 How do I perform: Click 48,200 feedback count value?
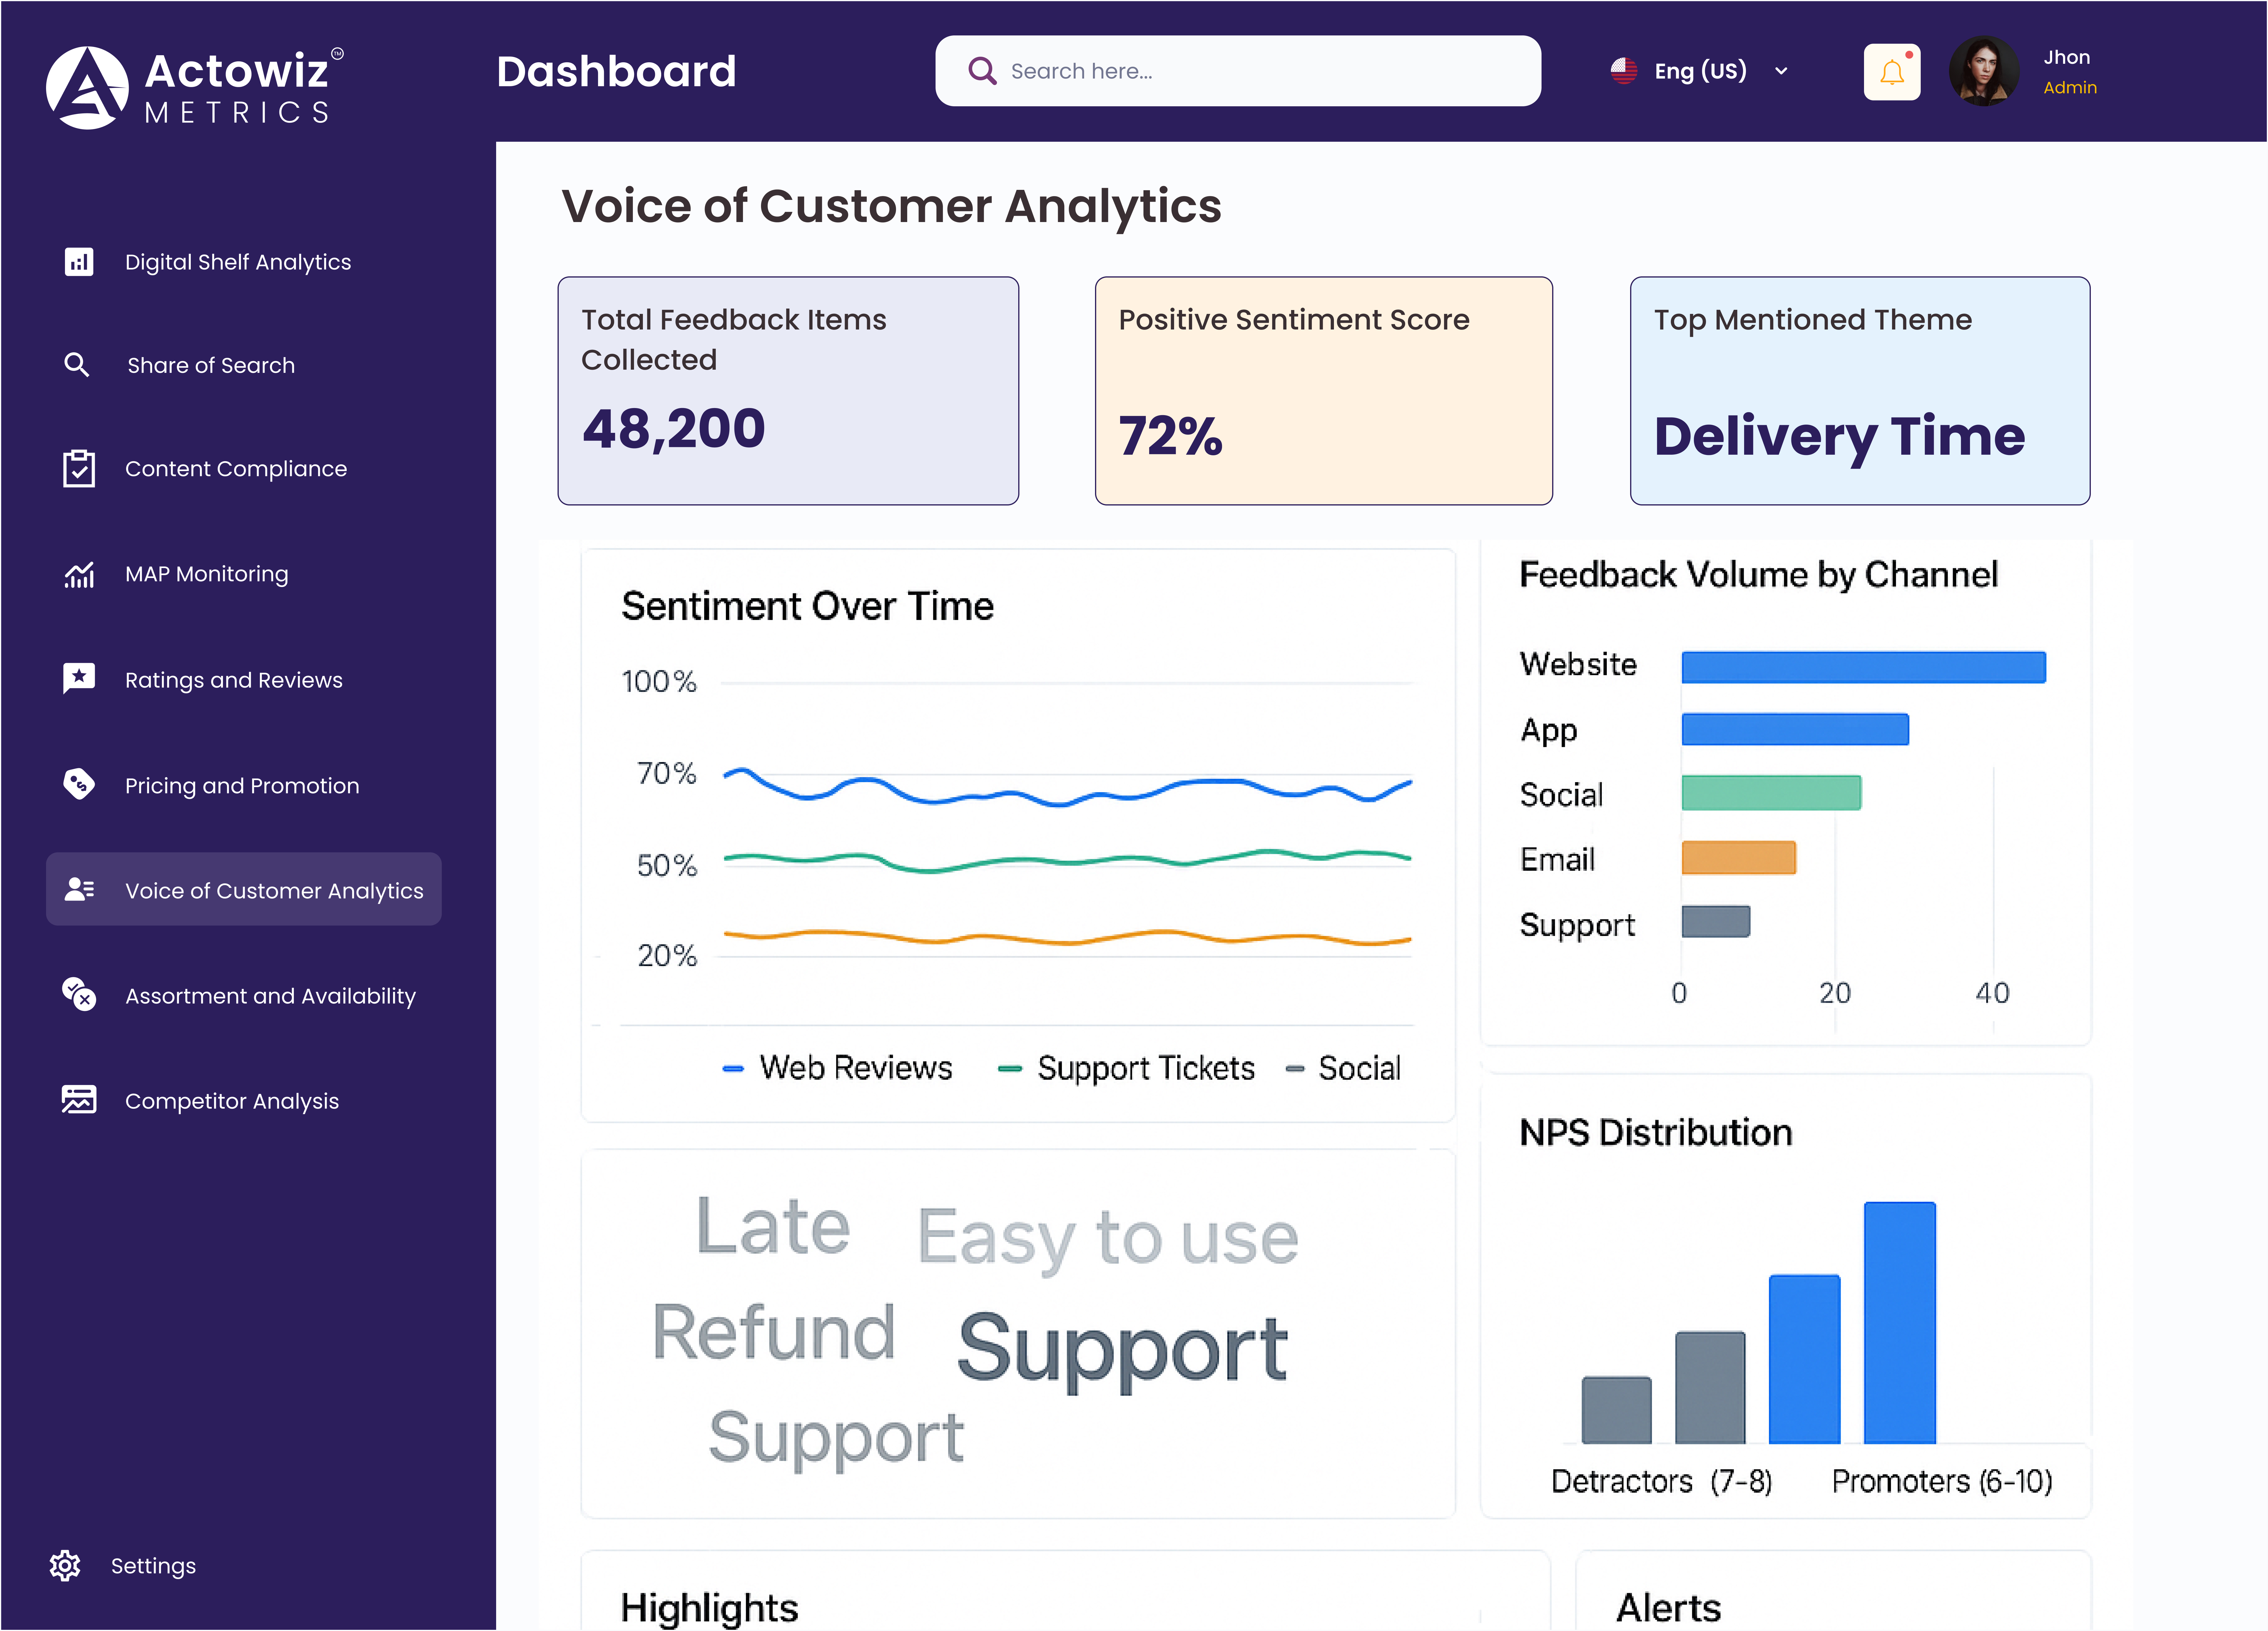[674, 429]
